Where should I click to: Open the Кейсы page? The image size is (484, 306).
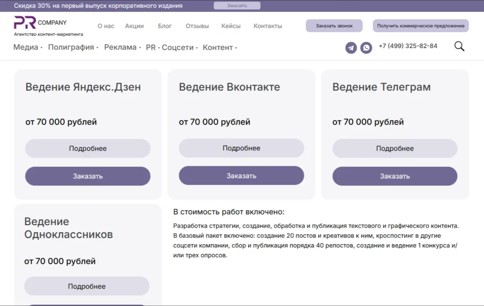click(231, 26)
